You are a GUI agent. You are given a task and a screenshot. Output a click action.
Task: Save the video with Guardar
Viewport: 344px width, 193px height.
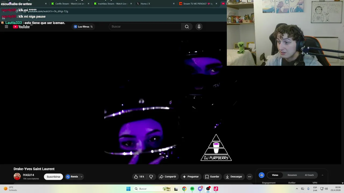pyautogui.click(x=212, y=177)
